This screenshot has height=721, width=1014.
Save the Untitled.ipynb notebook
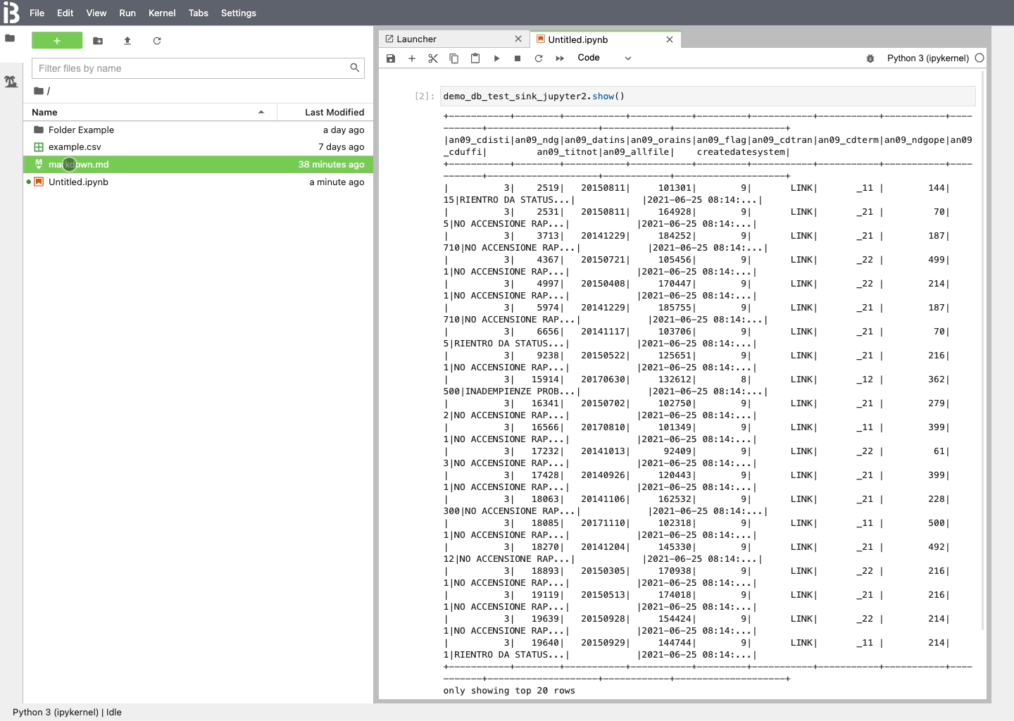[x=391, y=58]
